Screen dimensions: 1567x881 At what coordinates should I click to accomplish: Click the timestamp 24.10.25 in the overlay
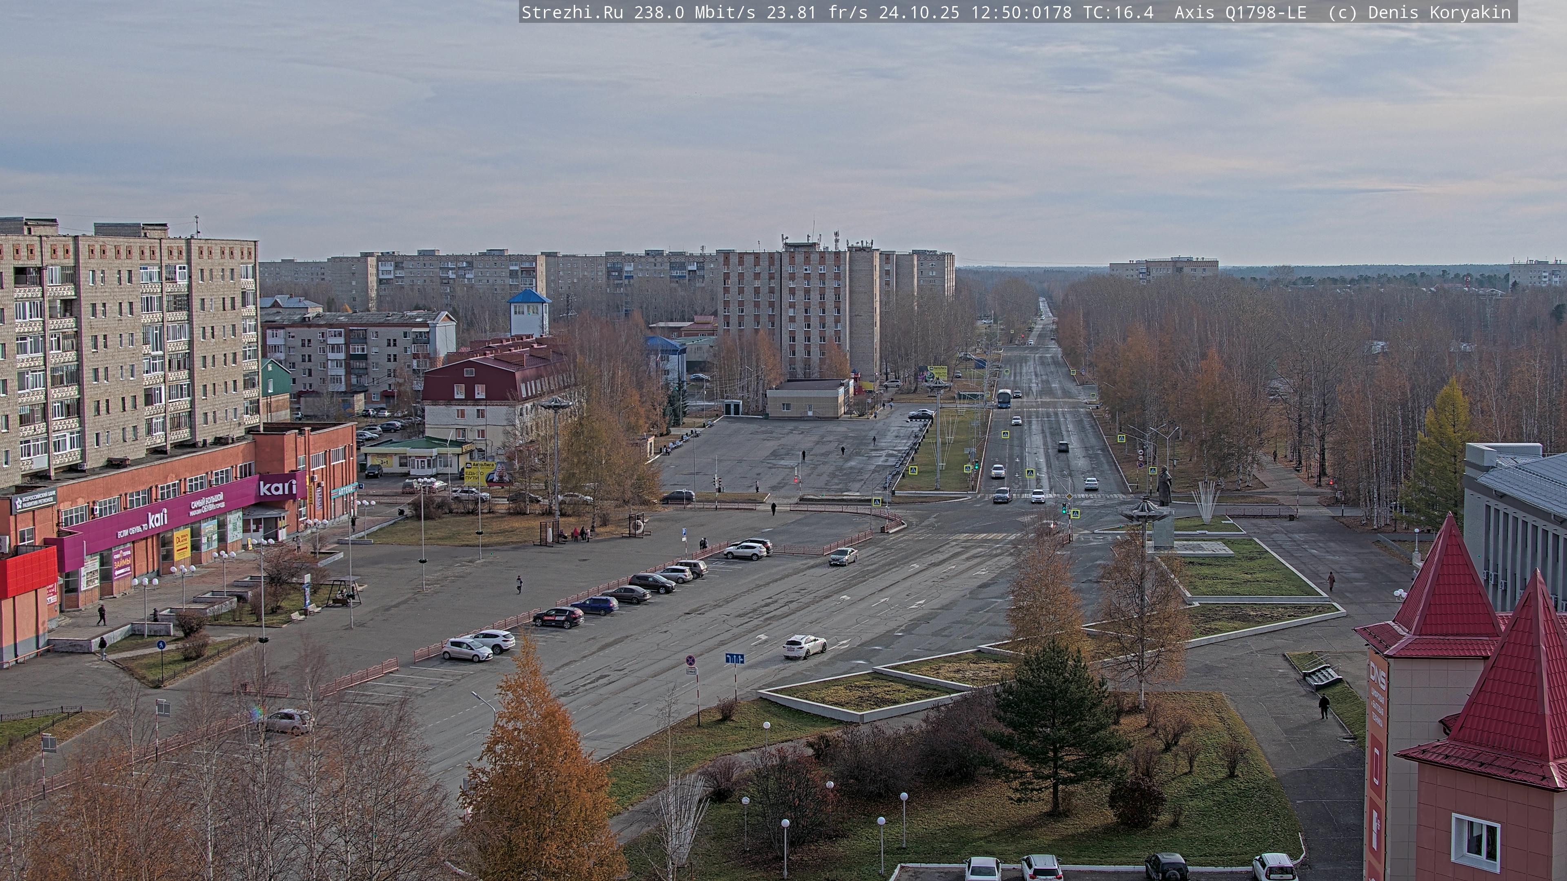(919, 12)
